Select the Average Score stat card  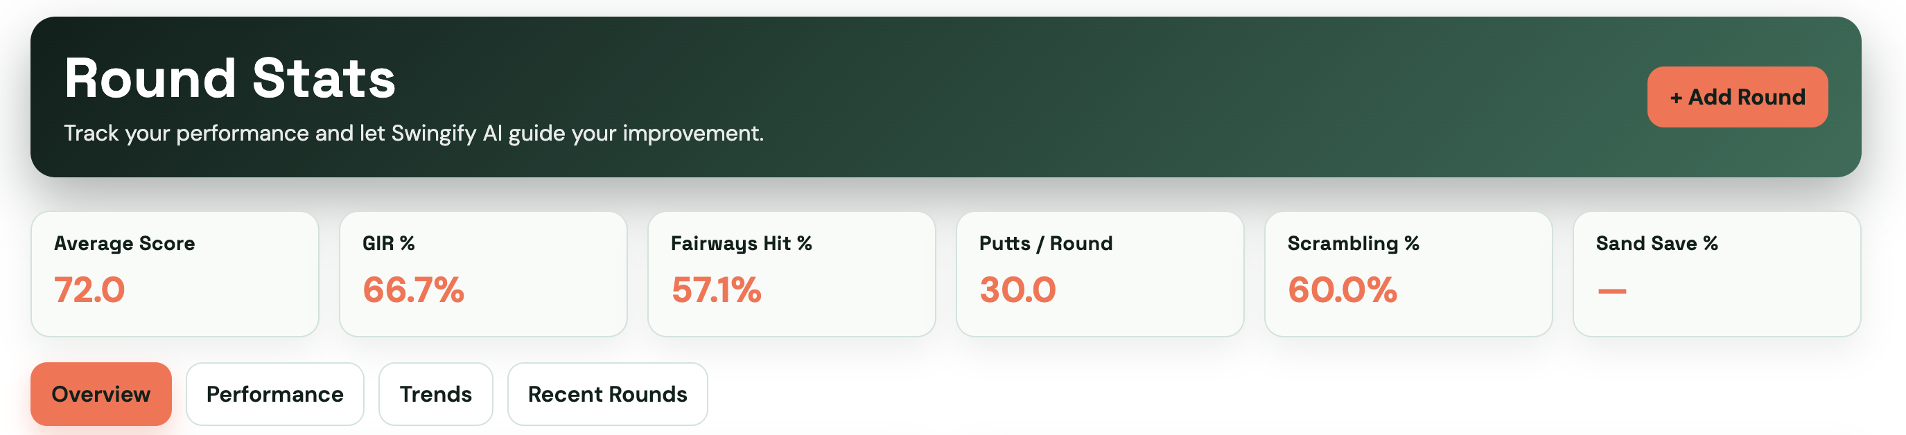point(175,274)
